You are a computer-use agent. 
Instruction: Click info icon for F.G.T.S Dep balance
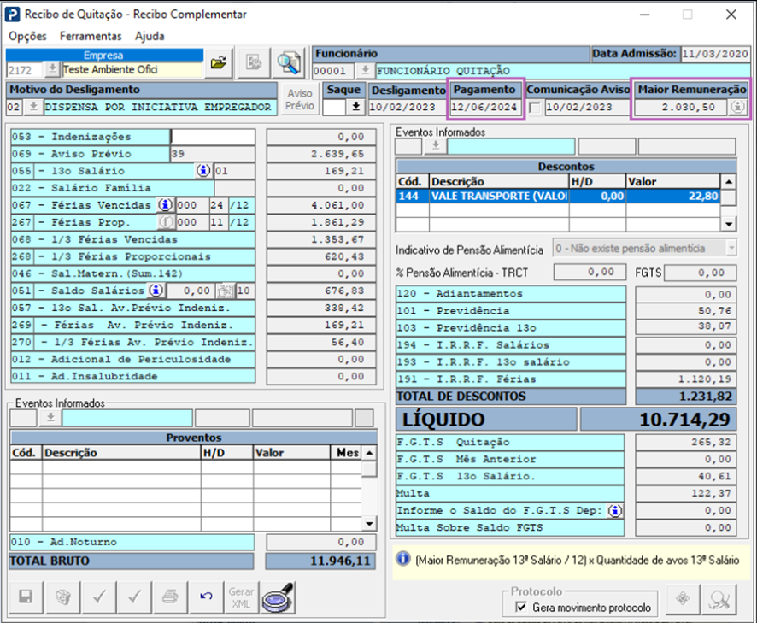pos(615,511)
